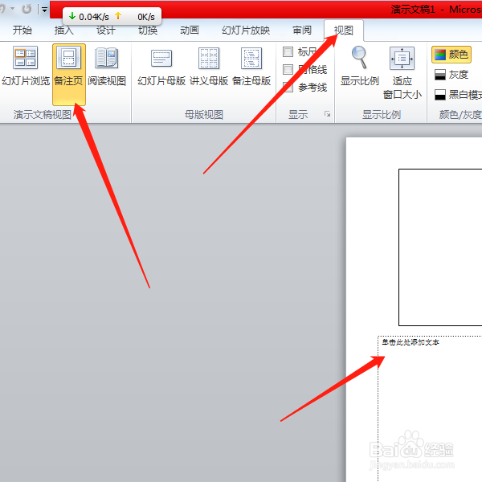Open Reading View (阅读视图)
This screenshot has width=482, height=482.
pos(107,67)
